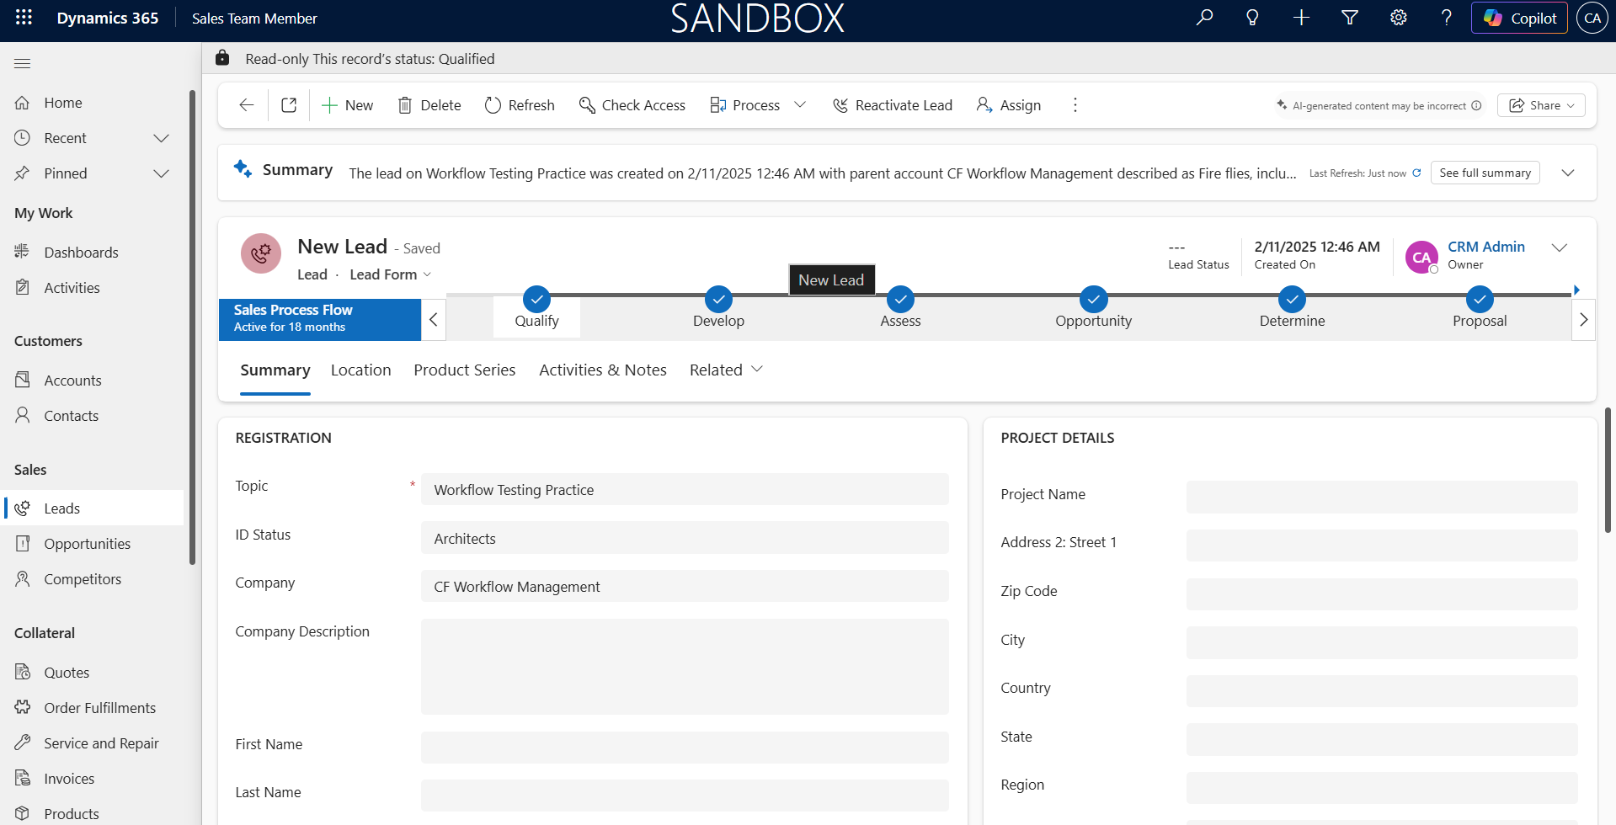Open more commands overflow menu
The image size is (1616, 825).
coord(1075,105)
